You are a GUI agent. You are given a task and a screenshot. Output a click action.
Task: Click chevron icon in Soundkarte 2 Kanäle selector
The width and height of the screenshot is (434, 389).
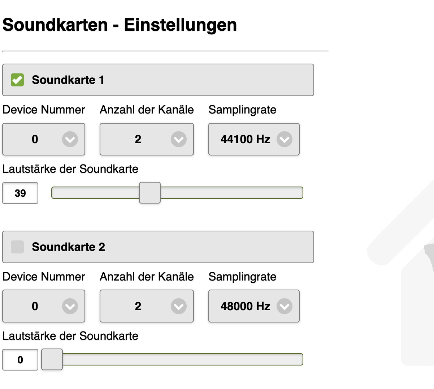click(x=179, y=306)
